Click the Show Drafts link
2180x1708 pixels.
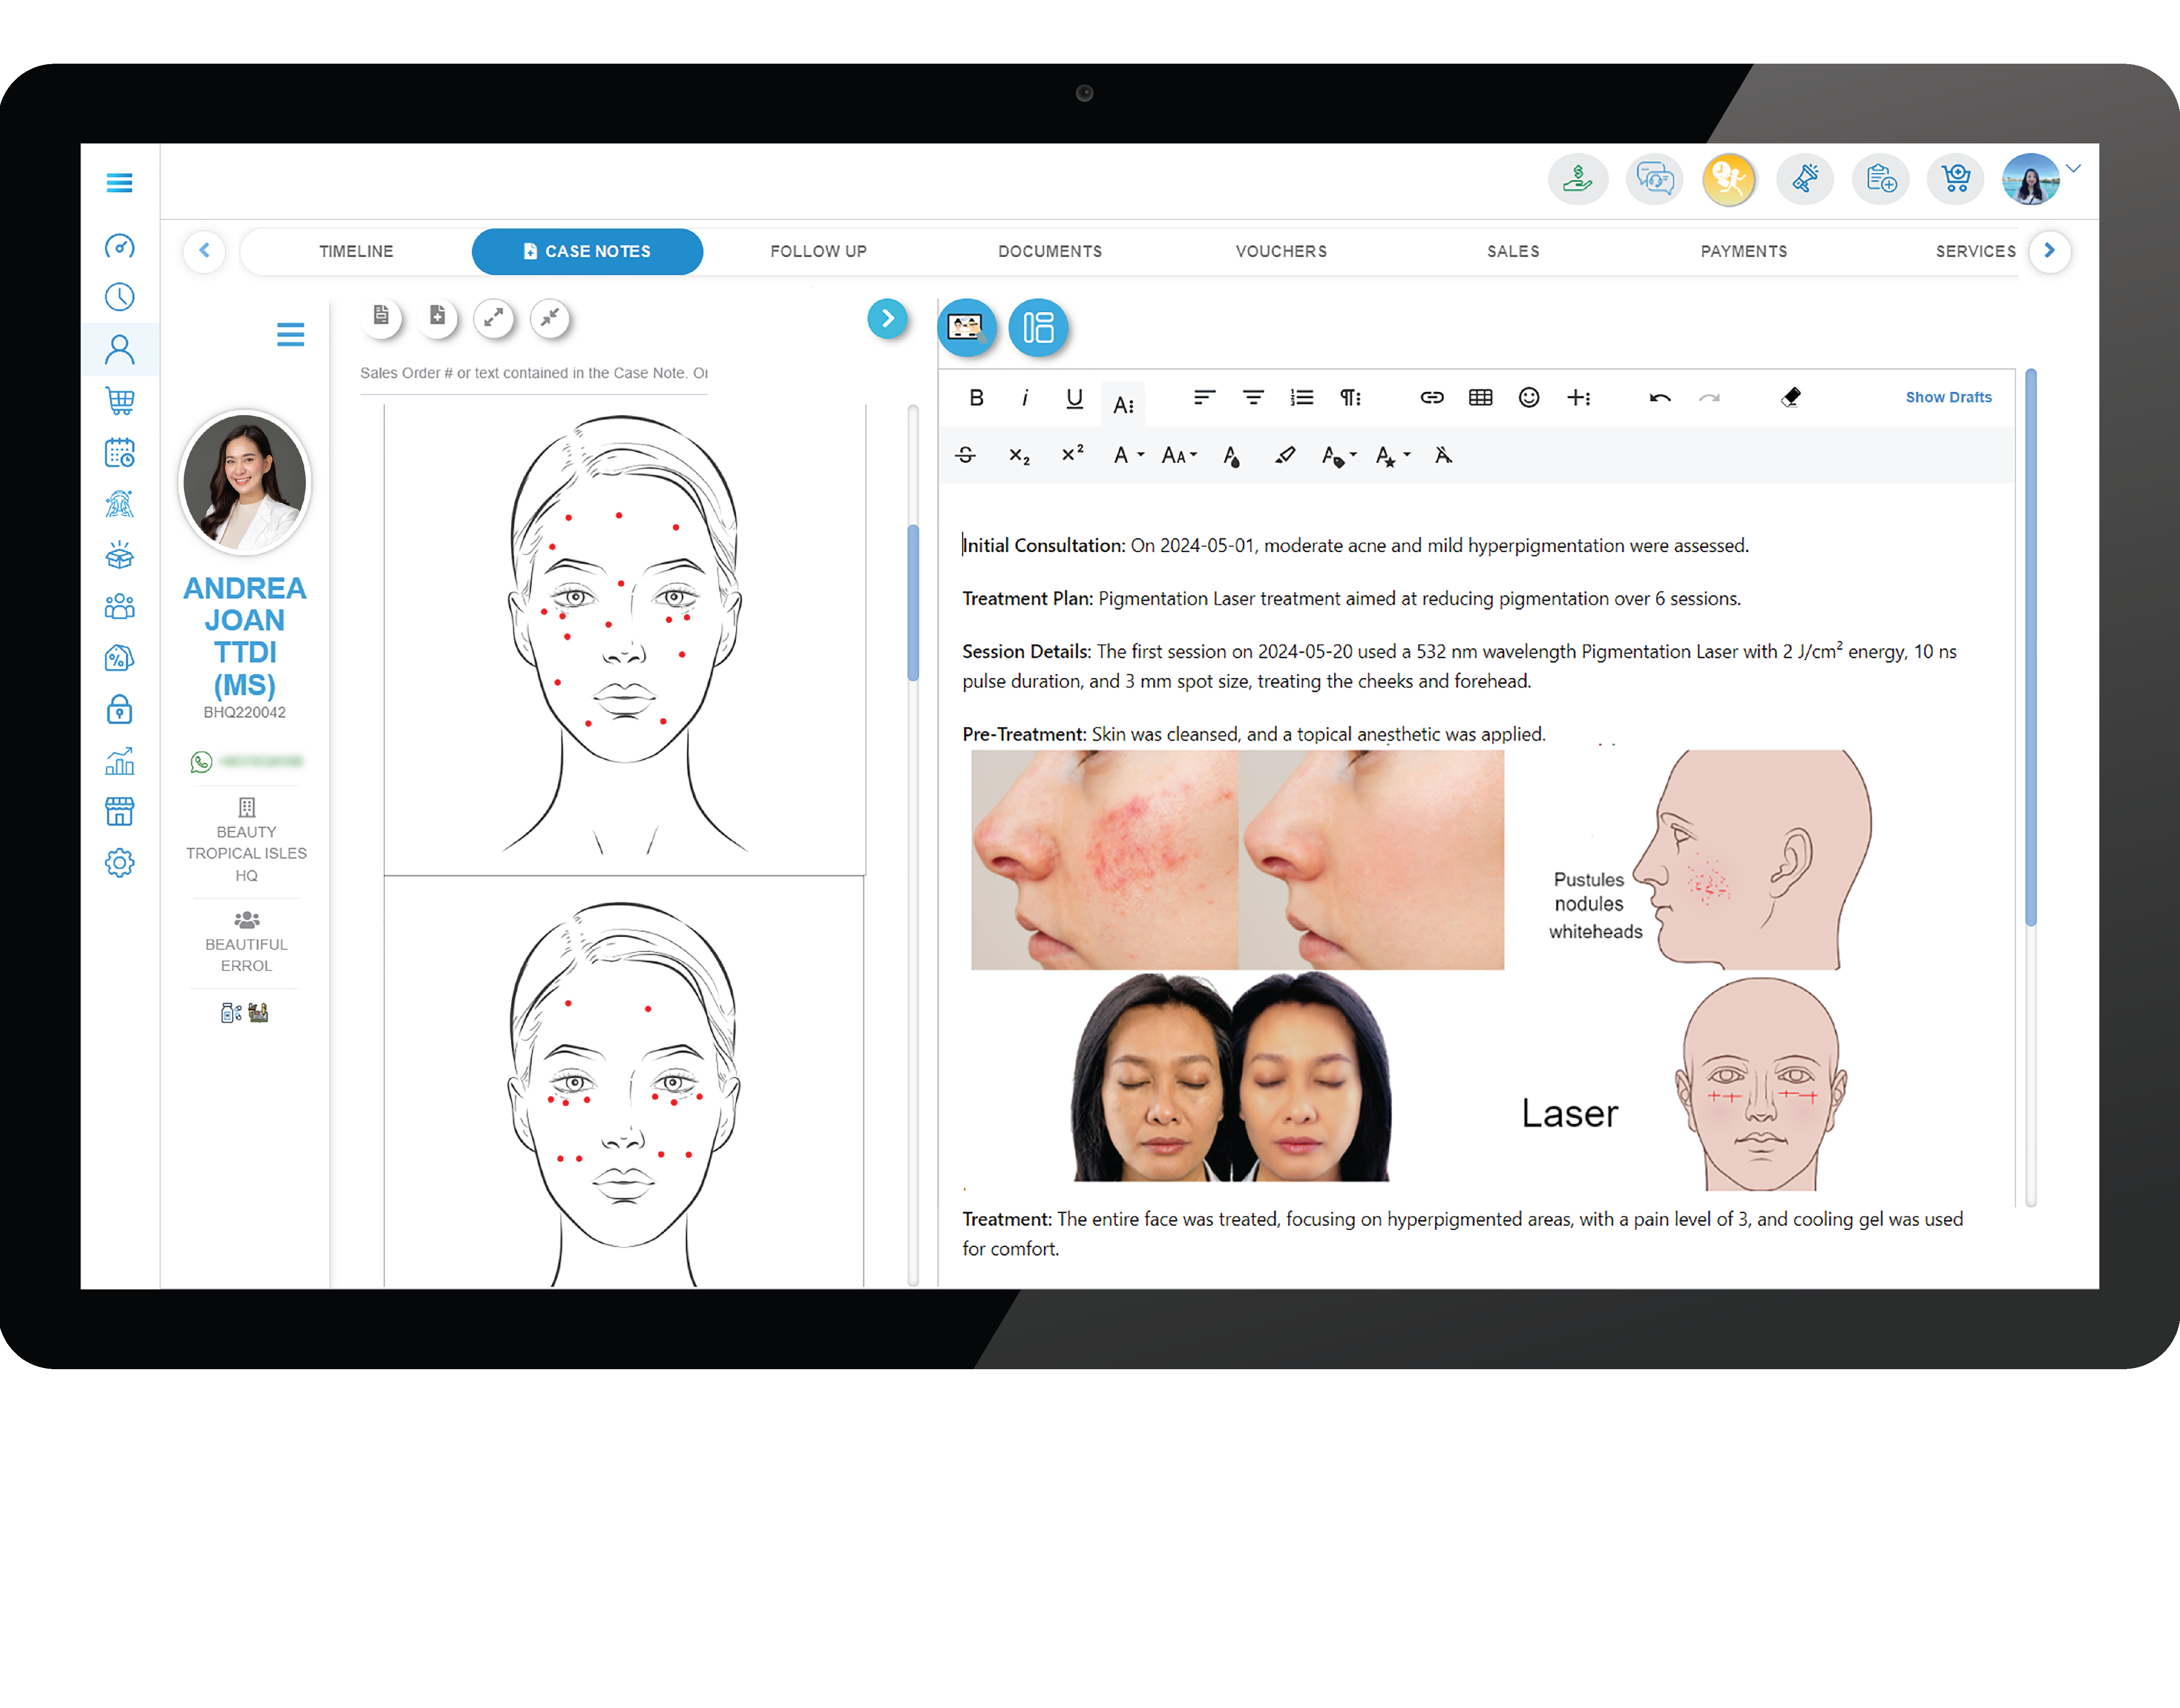(1948, 397)
